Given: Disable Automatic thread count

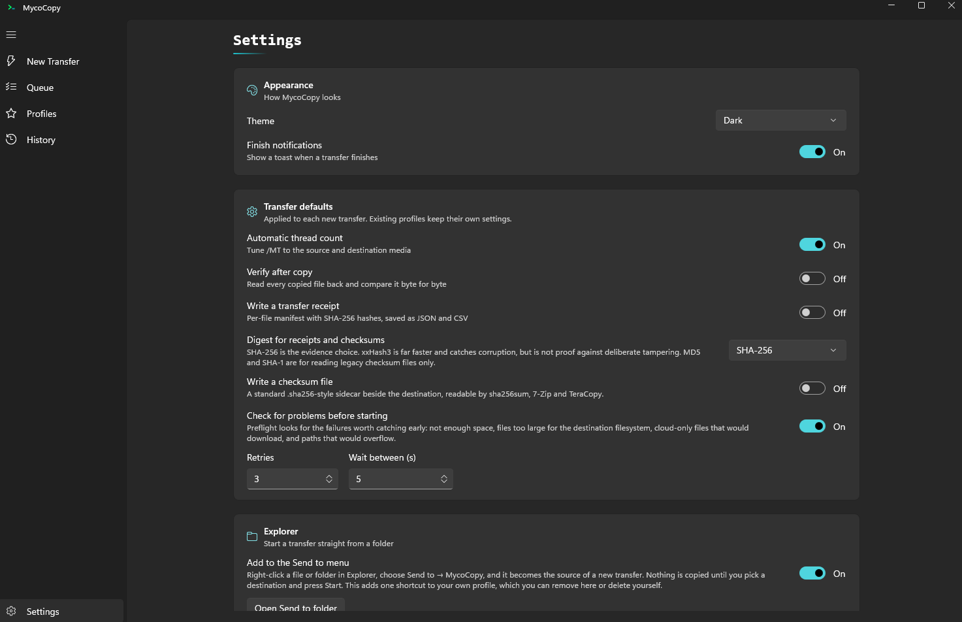Looking at the screenshot, I should pos(812,244).
